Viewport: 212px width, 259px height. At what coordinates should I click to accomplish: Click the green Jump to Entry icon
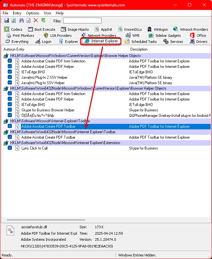43,20
